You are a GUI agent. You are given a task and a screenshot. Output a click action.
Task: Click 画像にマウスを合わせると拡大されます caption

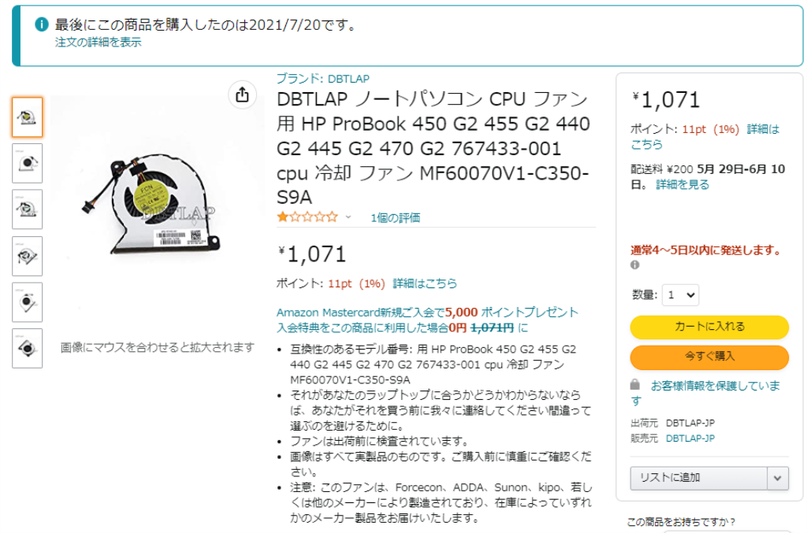click(x=158, y=347)
